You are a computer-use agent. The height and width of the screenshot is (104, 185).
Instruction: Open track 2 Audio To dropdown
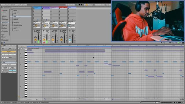coord(46,28)
